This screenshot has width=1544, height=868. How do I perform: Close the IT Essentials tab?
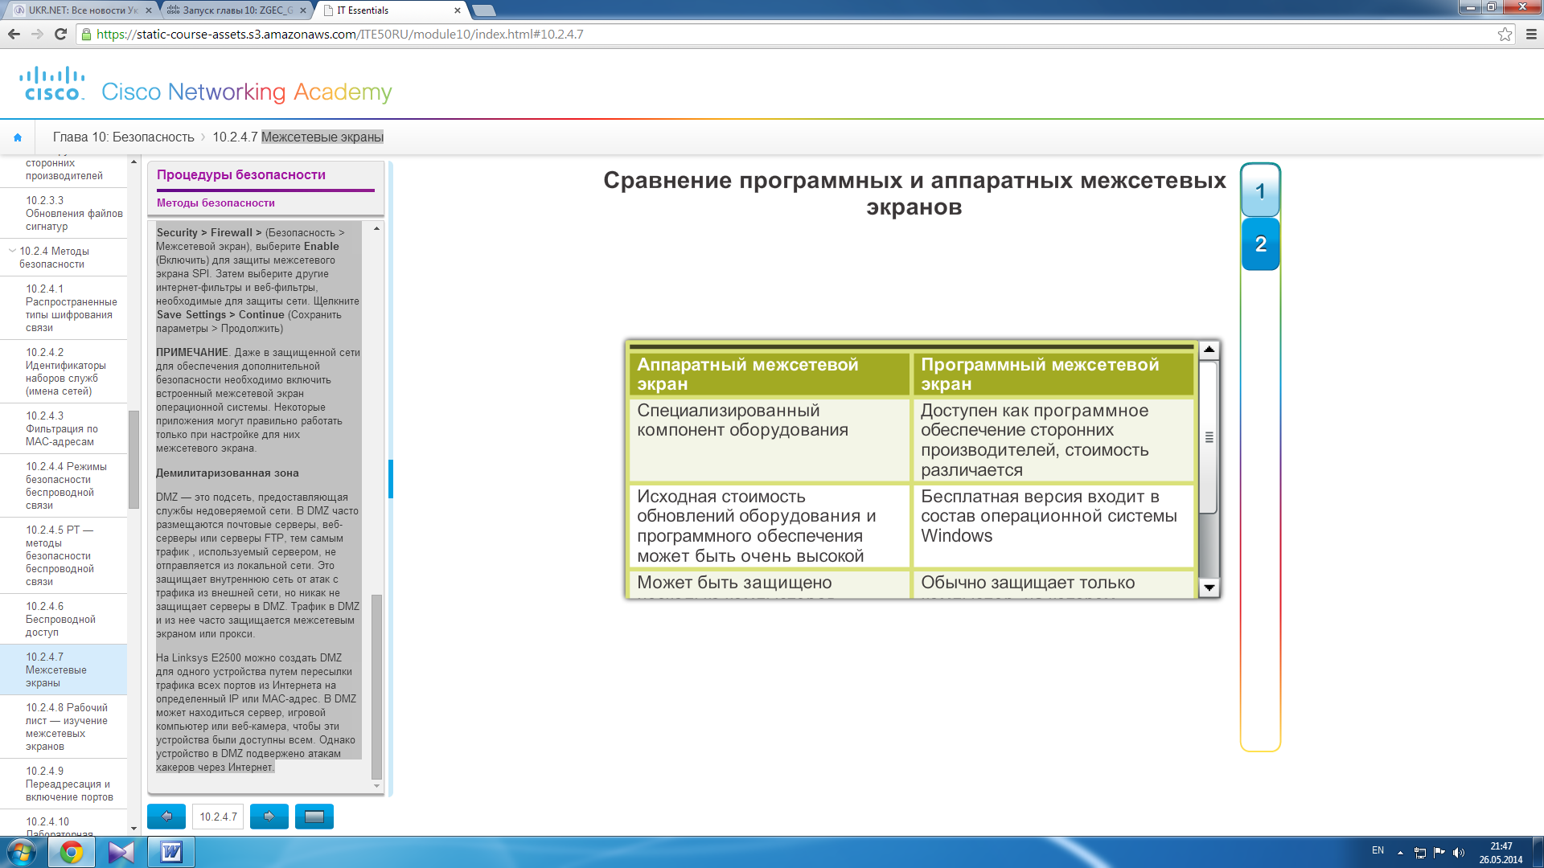coord(458,10)
